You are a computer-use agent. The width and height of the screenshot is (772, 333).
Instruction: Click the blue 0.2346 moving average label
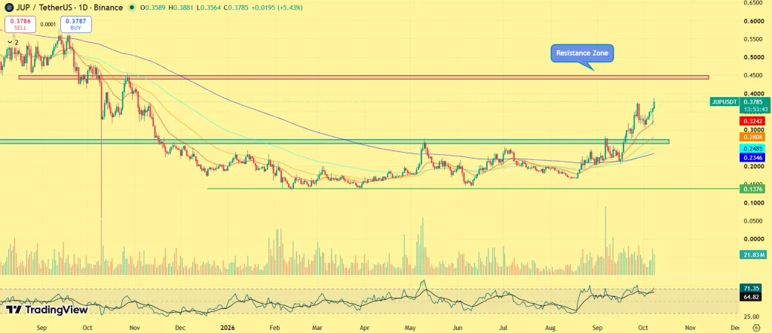752,158
